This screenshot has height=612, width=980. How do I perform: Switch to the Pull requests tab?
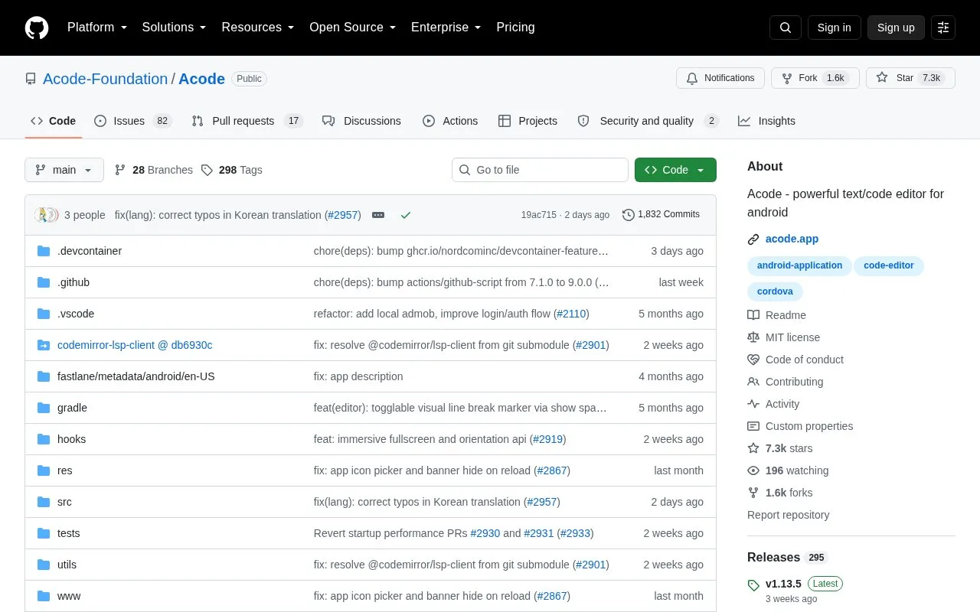(247, 121)
